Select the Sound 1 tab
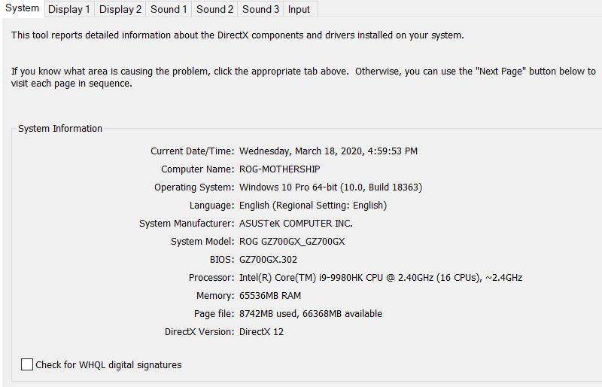This screenshot has height=387, width=602. coord(169,9)
